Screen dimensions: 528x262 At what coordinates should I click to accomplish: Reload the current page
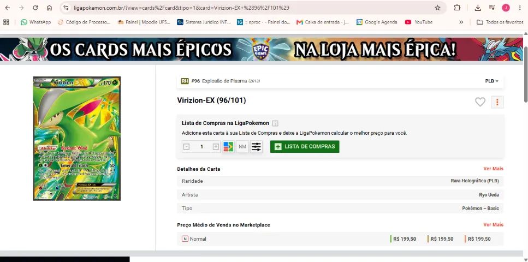tap(35, 8)
